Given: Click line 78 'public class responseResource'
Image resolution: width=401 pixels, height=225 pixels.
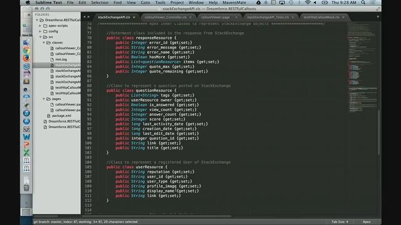Looking at the screenshot, I should (141, 37).
